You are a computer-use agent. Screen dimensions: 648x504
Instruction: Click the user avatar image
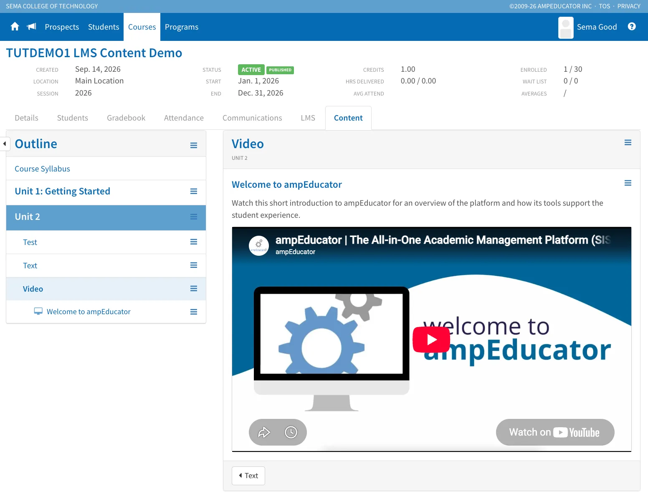566,28
